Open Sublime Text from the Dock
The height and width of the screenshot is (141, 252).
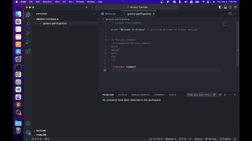(19, 105)
